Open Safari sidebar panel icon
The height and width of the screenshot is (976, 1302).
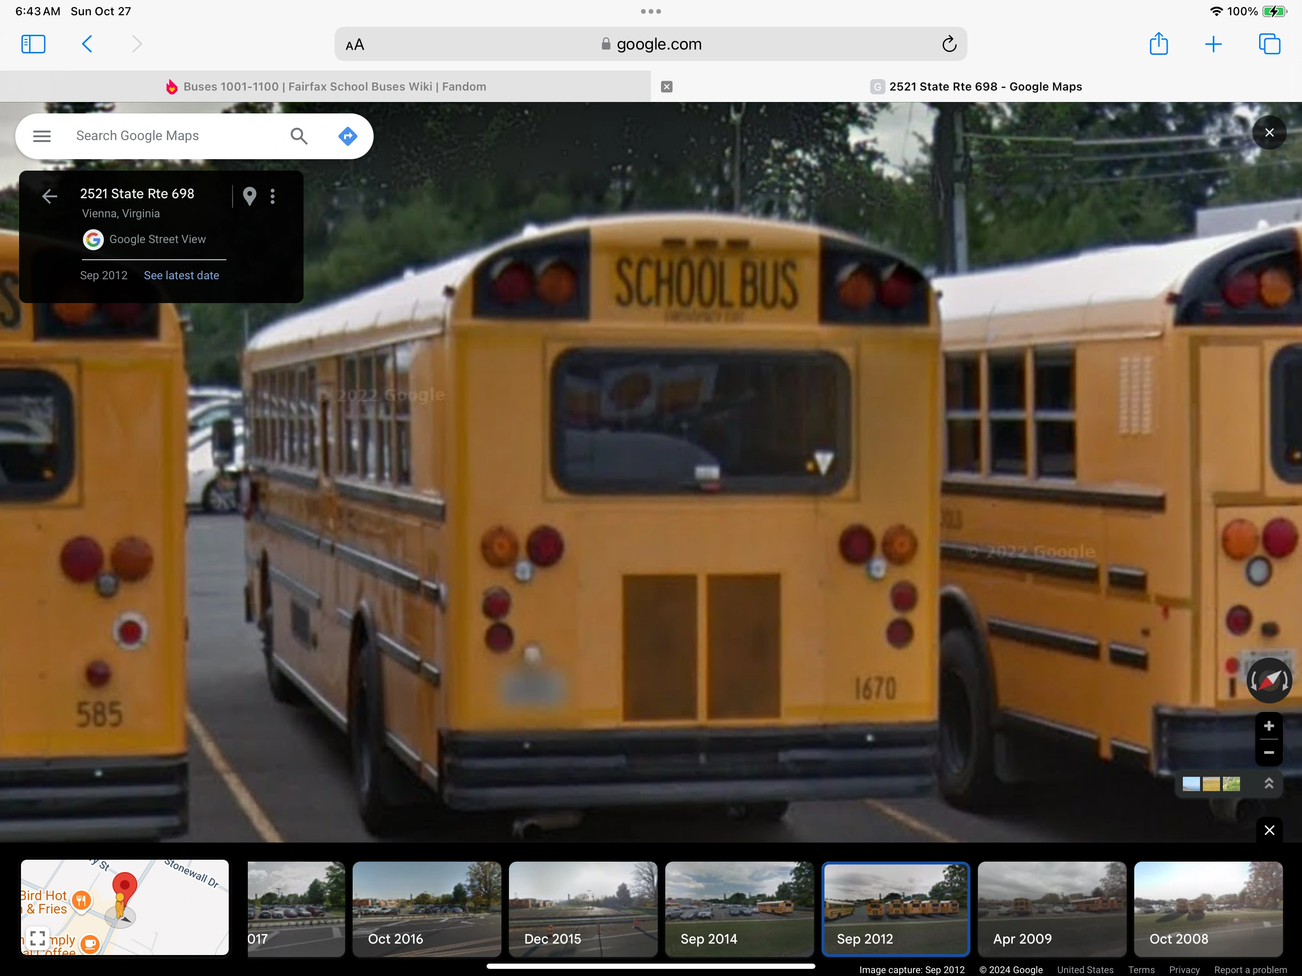click(33, 44)
